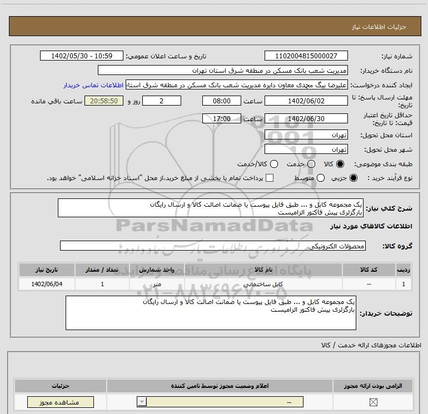The height and width of the screenshot is (414, 428).
Task: Click the جزئیات column header in permits table
Action: click(x=61, y=386)
